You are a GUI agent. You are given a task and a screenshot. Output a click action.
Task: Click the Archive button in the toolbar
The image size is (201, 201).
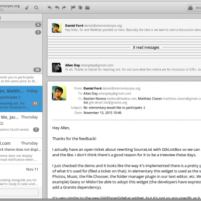[194, 8]
